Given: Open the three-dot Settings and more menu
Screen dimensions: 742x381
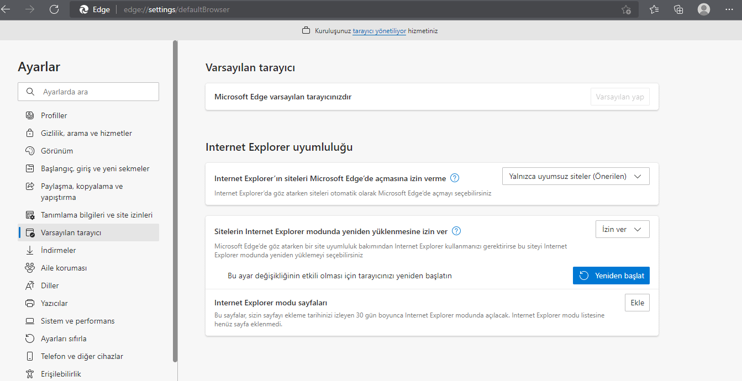Looking at the screenshot, I should pos(729,9).
